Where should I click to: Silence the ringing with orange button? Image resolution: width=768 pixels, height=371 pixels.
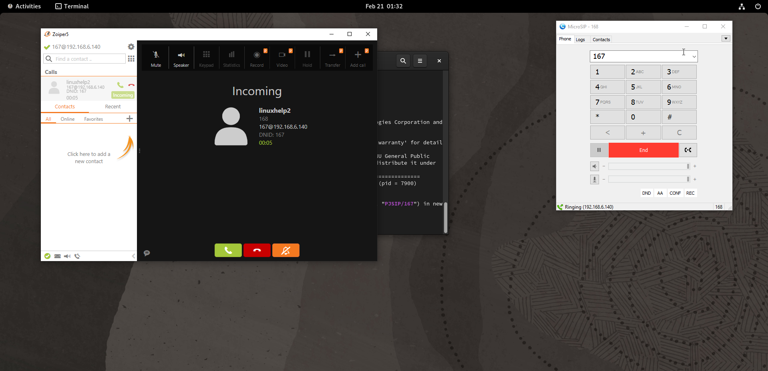point(286,250)
